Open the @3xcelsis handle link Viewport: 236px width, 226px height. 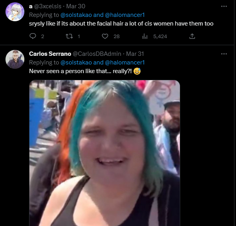(48, 6)
